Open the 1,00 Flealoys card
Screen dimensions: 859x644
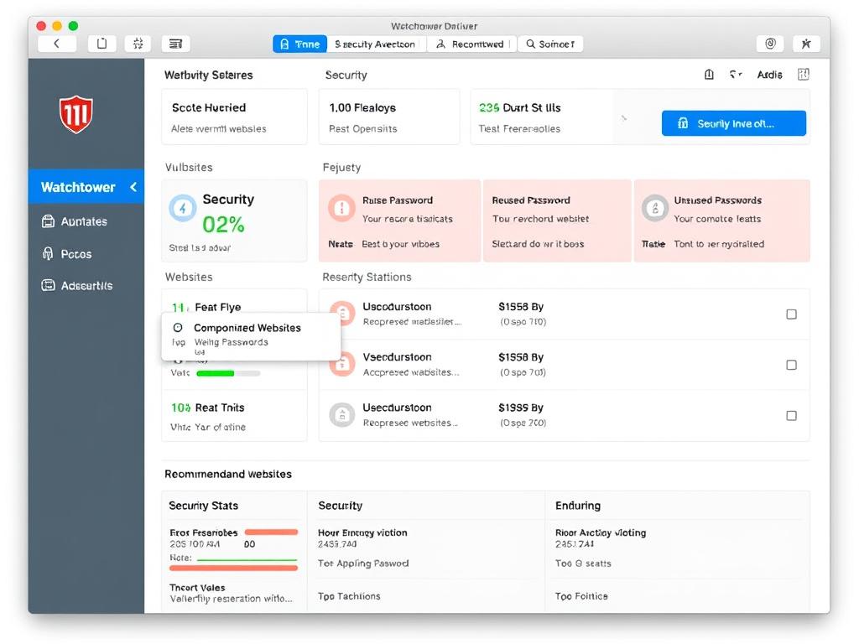[389, 117]
